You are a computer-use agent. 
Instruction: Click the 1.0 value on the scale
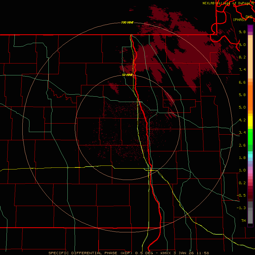tap(242, 170)
